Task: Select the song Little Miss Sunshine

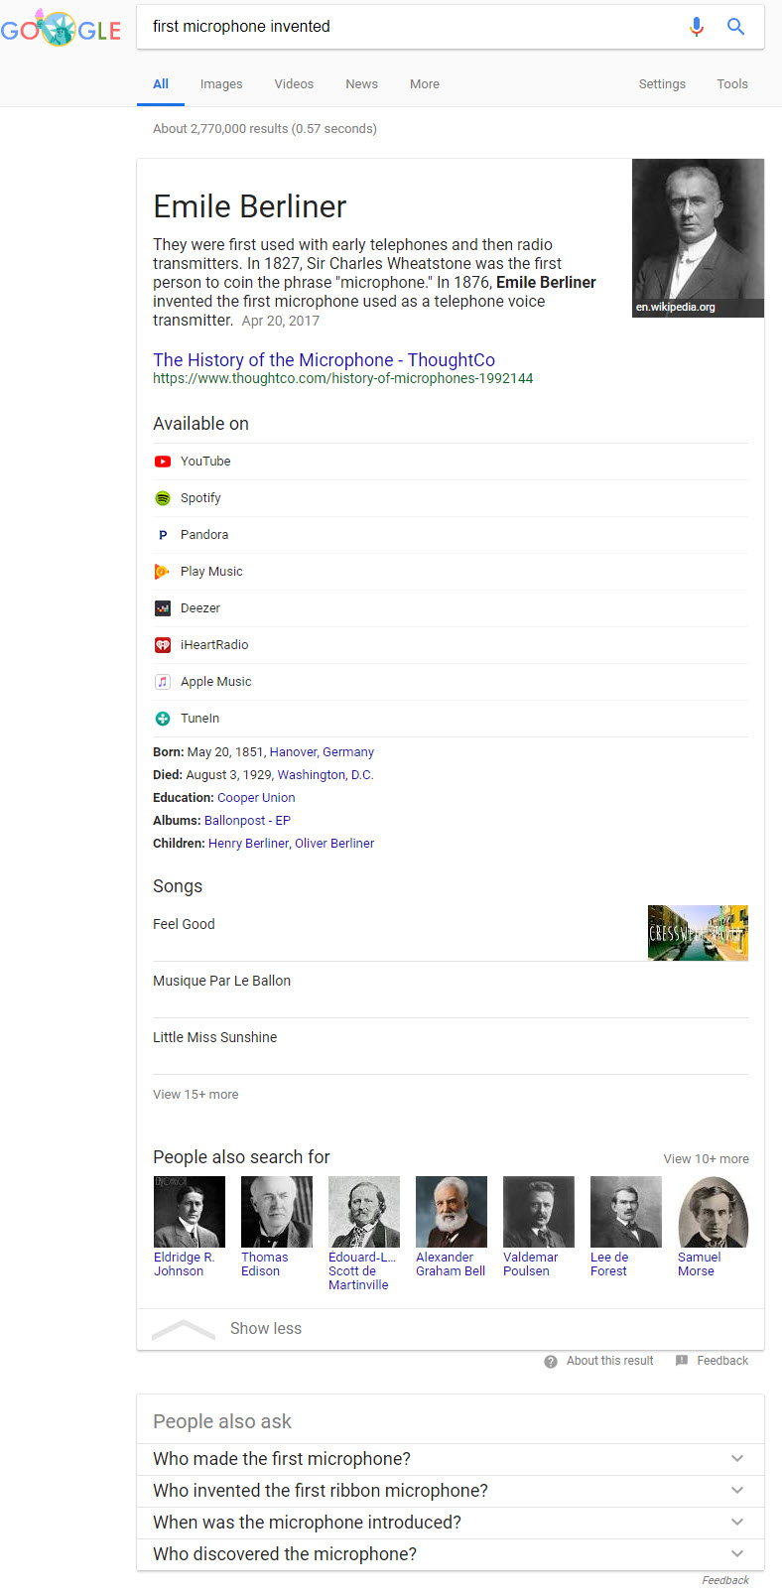Action: point(214,1037)
